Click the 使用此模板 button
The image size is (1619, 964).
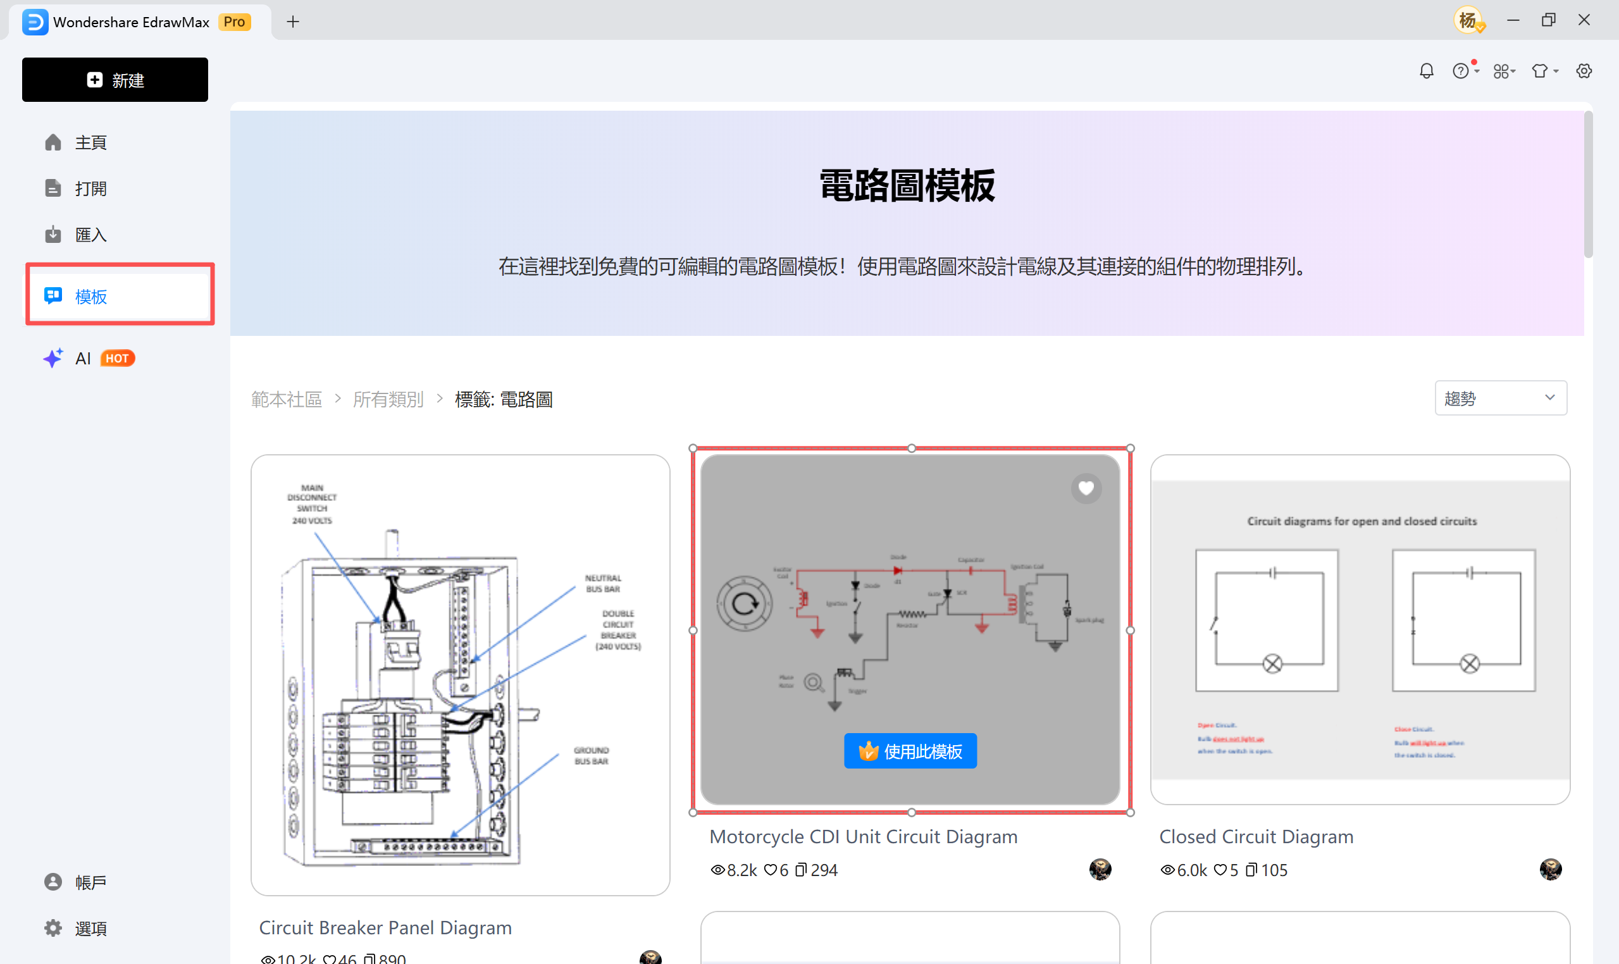pyautogui.click(x=910, y=750)
